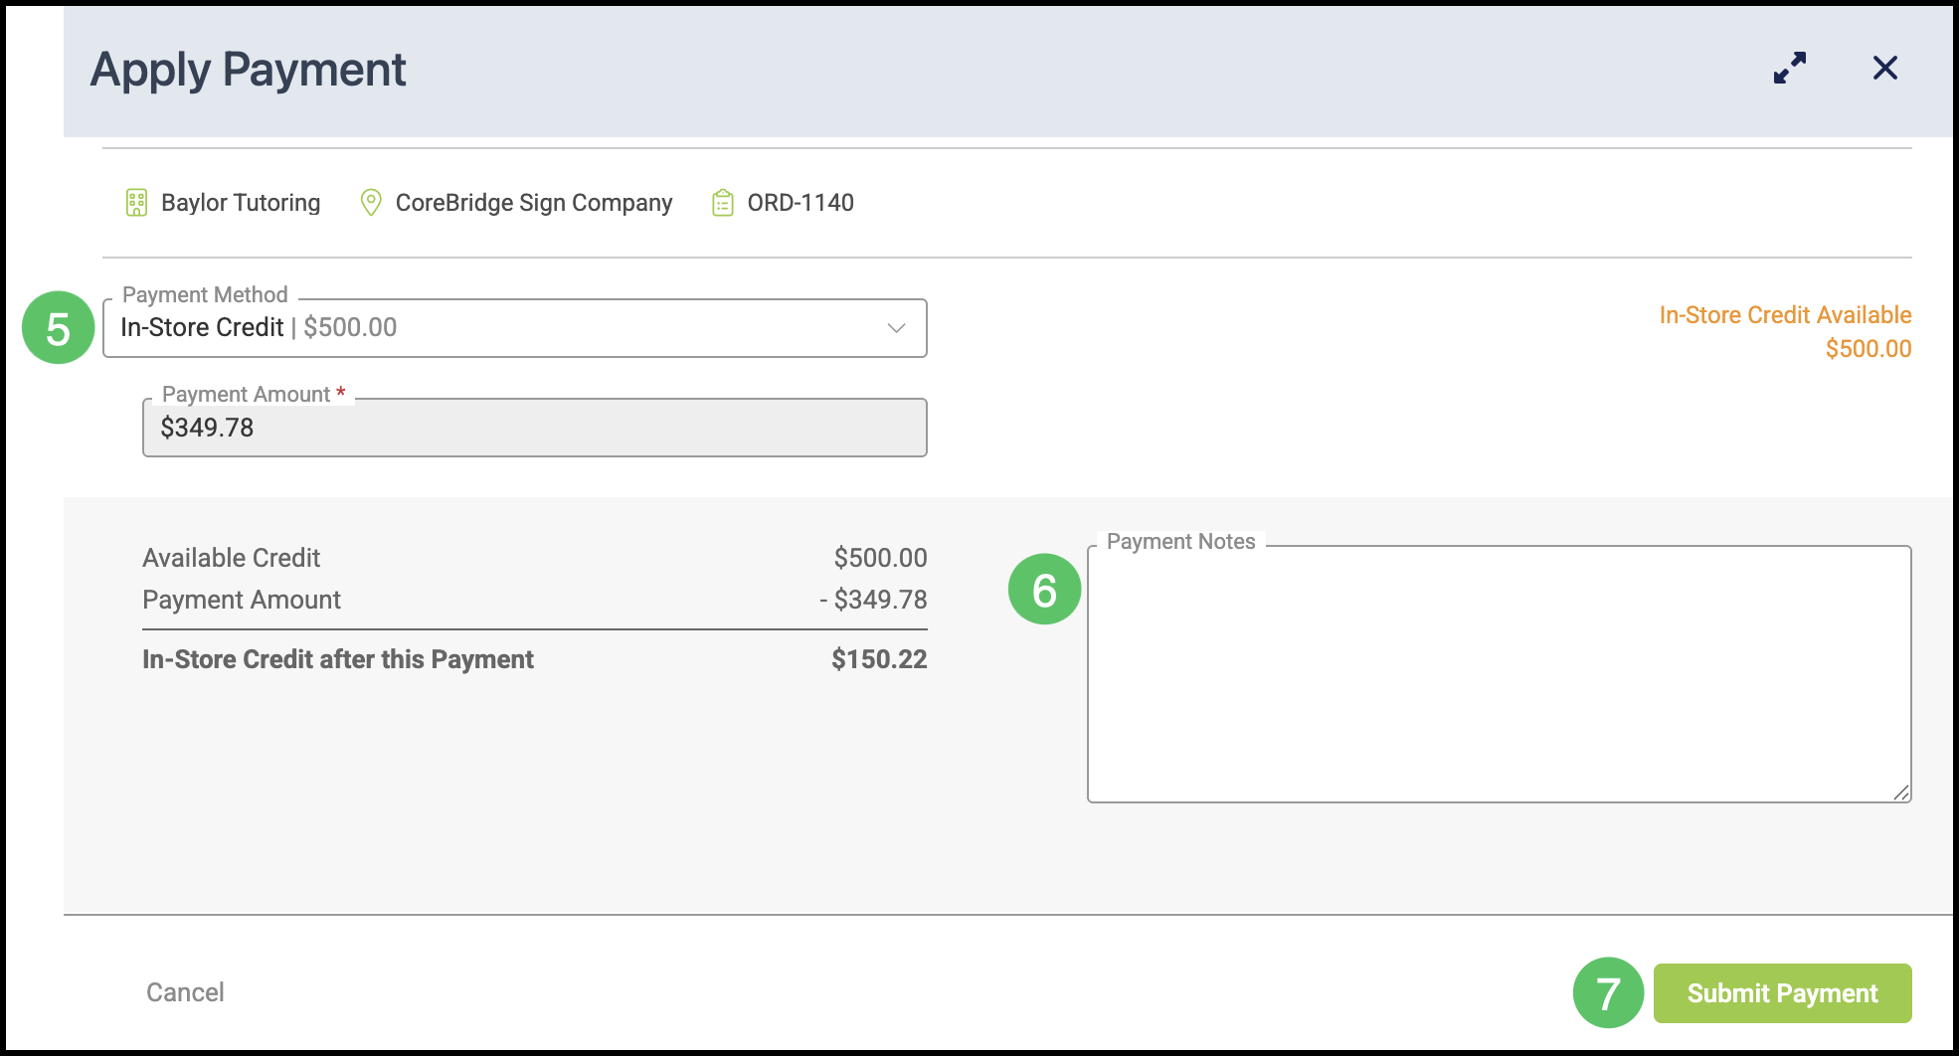Expand the Apply Payment dialog to fullscreen
Screen dimensions: 1959x1056
1790,69
